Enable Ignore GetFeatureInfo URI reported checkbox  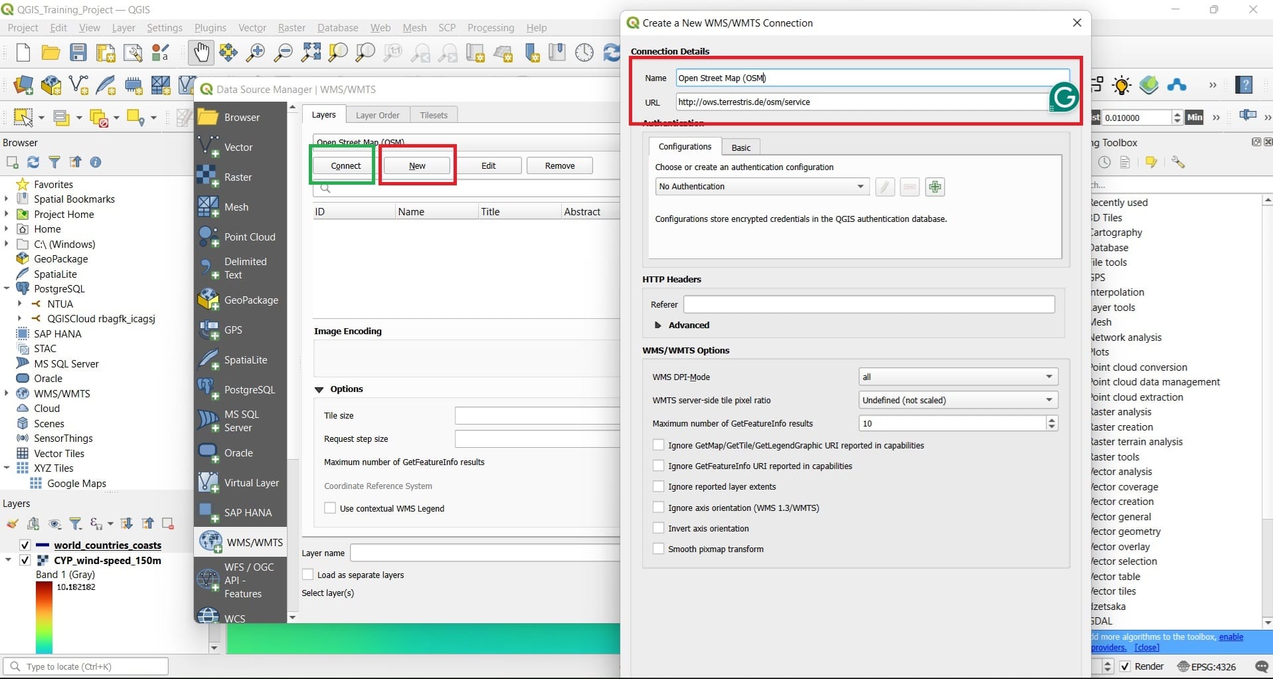[x=658, y=466]
